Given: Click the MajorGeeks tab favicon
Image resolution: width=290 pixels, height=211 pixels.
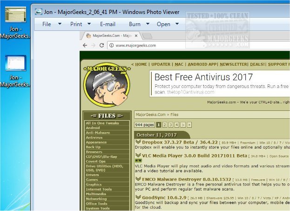Looking at the screenshot, I should [88, 35].
